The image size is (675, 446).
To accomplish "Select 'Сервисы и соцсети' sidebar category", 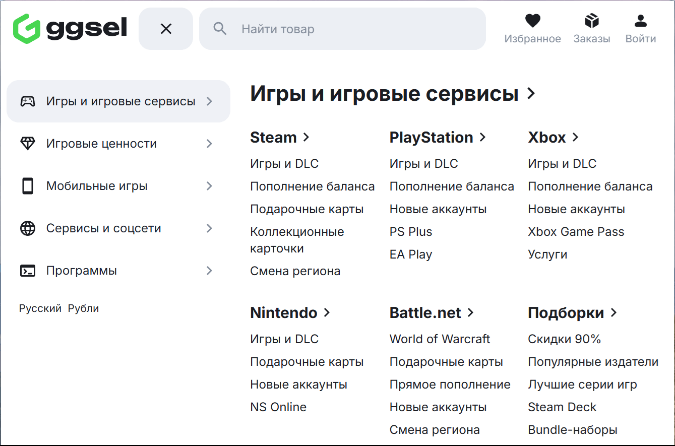I will click(118, 228).
